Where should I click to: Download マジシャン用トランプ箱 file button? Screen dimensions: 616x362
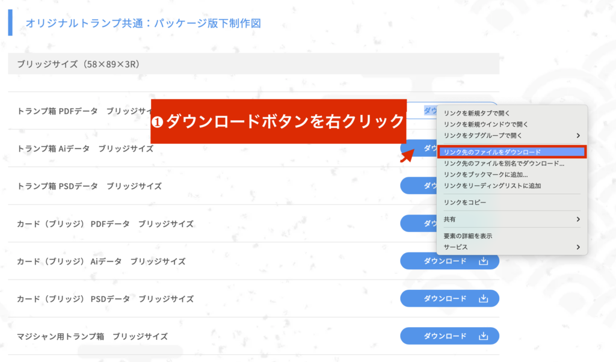(x=449, y=336)
